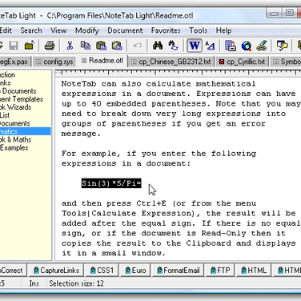Click the Close Document folder icon
301x301 pixels.
(x=30, y=46)
